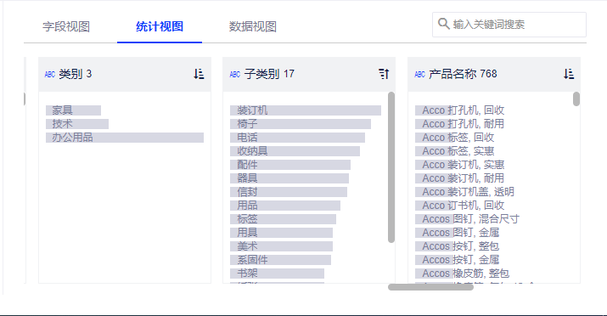607x316 pixels.
Task: Click the horizontal scrollbar under the cards
Action: point(430,287)
